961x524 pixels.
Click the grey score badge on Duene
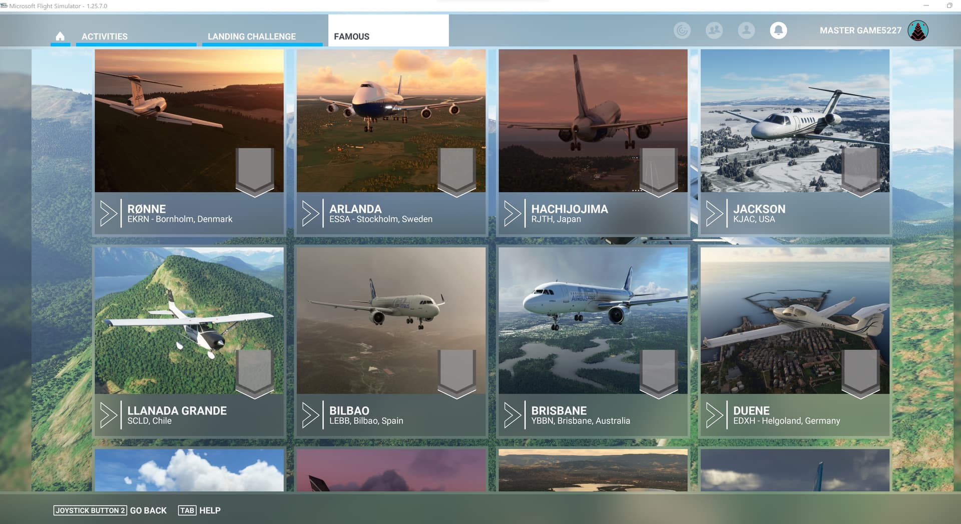860,373
